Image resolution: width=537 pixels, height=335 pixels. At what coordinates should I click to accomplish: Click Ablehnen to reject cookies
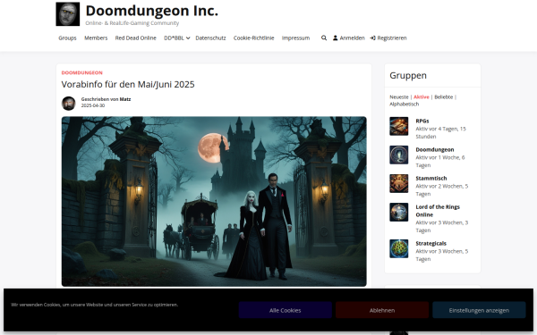coord(382,310)
